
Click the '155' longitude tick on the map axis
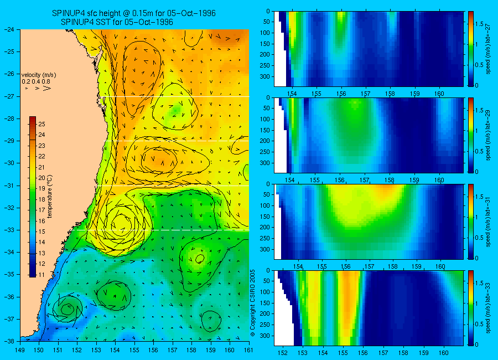click(134, 350)
